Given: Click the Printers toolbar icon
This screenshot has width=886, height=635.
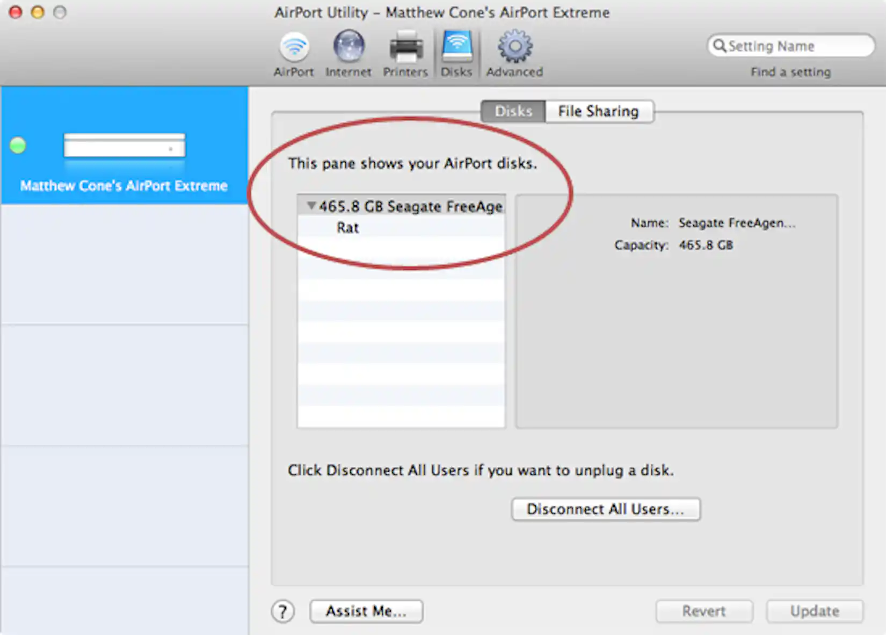Looking at the screenshot, I should (405, 51).
